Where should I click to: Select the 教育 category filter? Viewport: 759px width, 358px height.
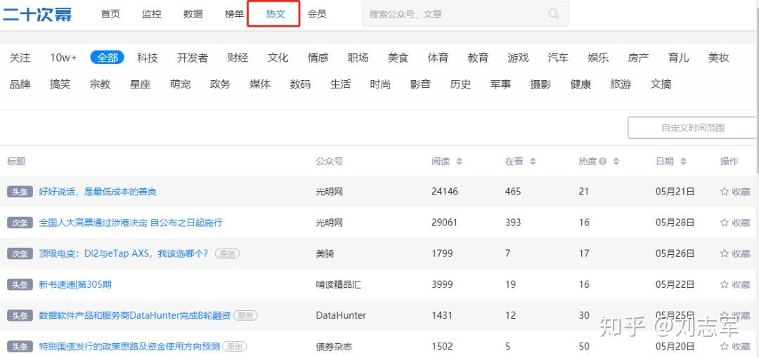479,58
